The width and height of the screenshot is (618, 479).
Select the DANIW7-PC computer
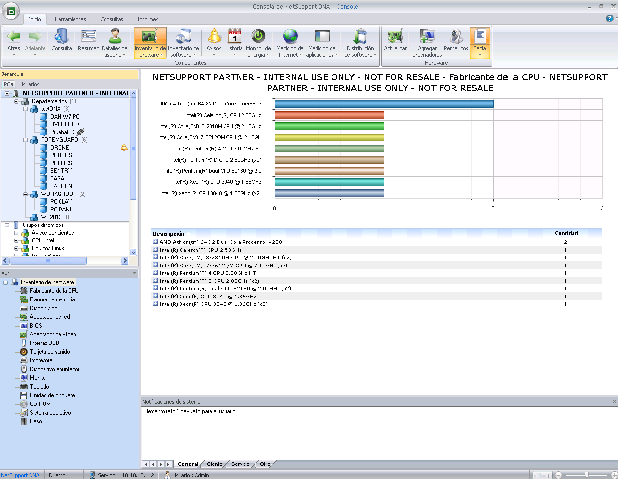tap(65, 117)
